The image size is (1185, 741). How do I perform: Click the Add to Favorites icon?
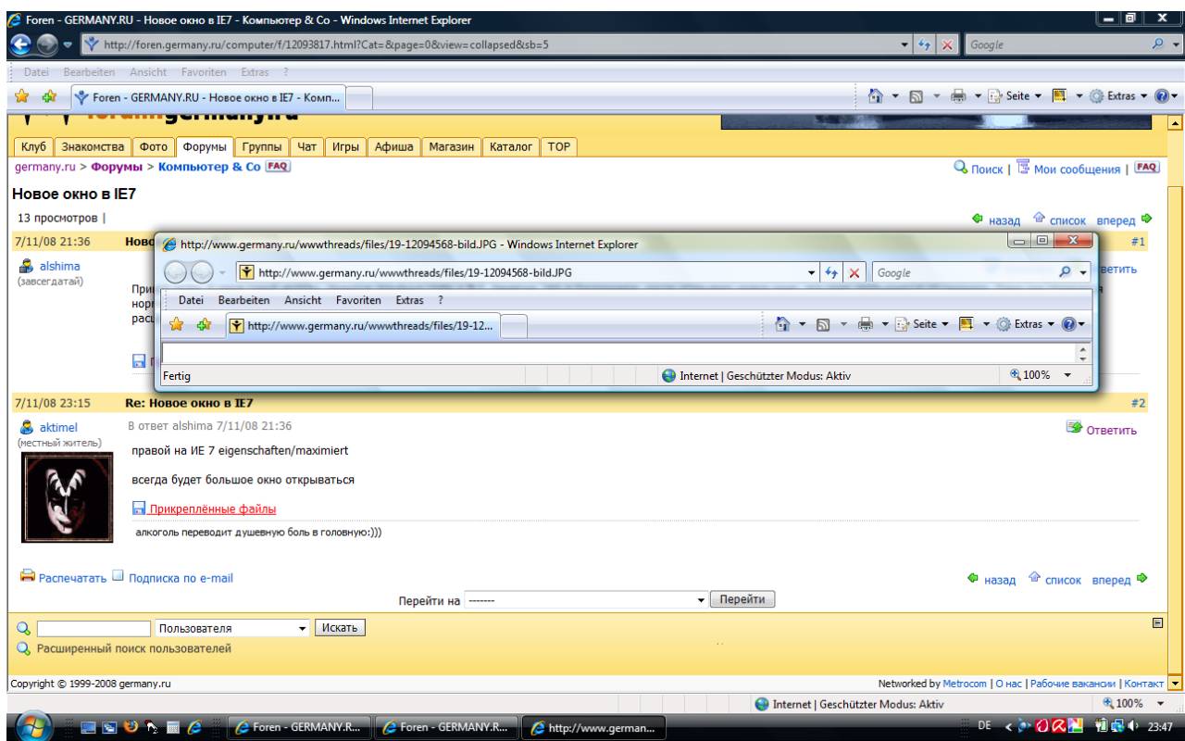tap(39, 95)
